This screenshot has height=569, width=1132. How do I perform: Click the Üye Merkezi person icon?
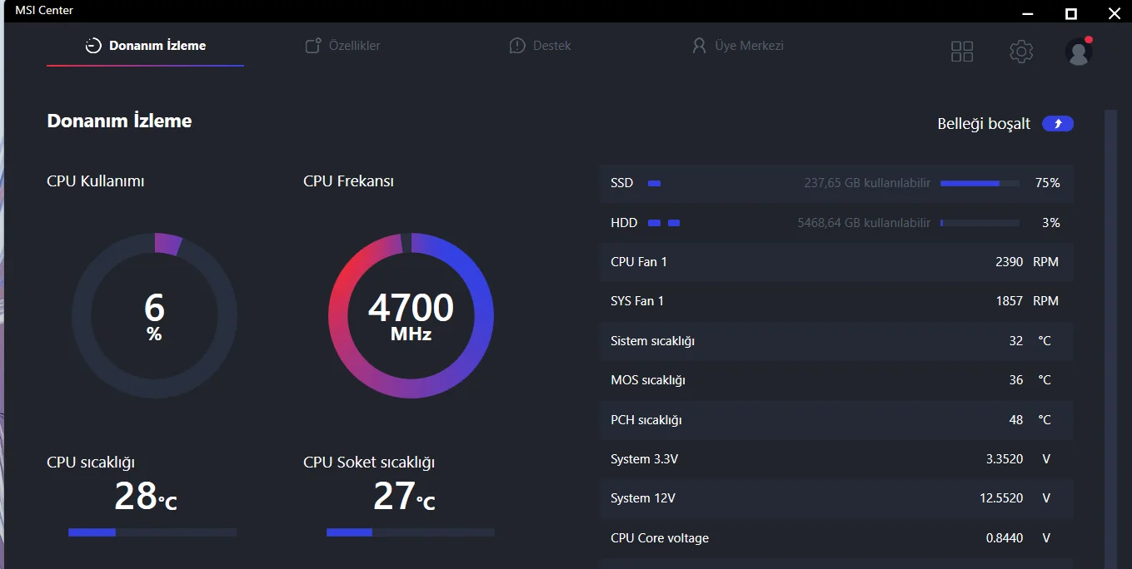699,46
